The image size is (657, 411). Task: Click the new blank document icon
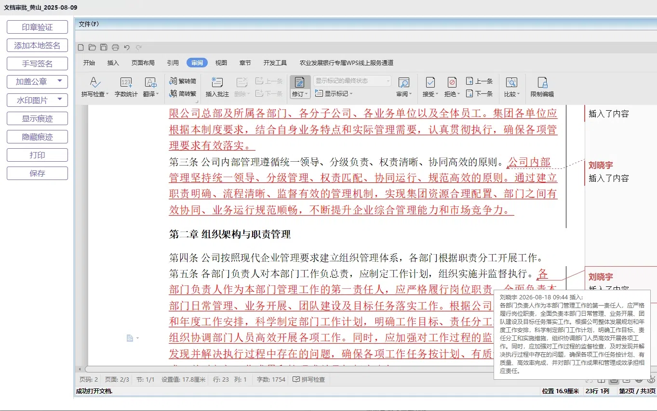(x=81, y=47)
